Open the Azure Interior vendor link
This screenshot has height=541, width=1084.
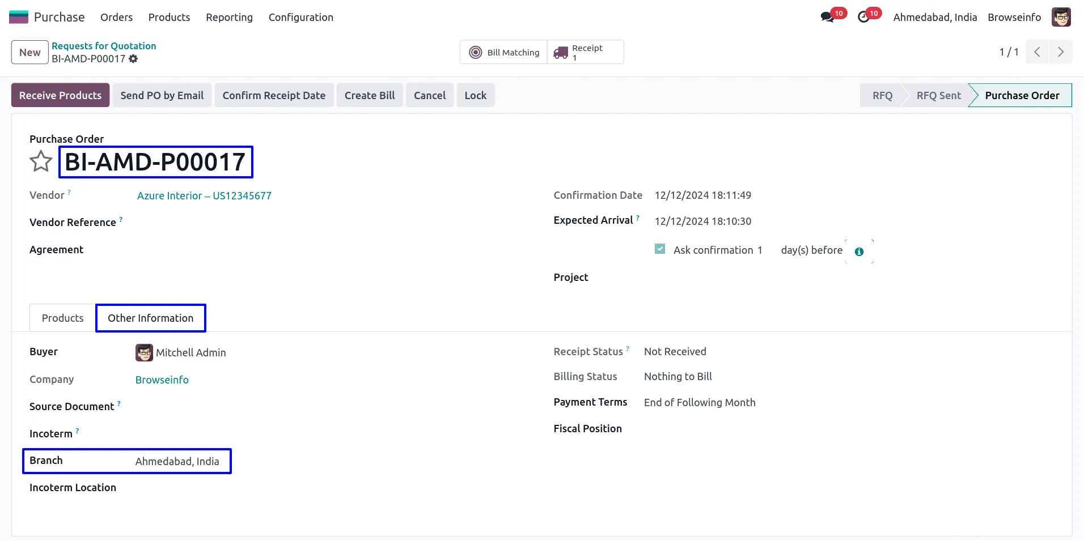204,195
